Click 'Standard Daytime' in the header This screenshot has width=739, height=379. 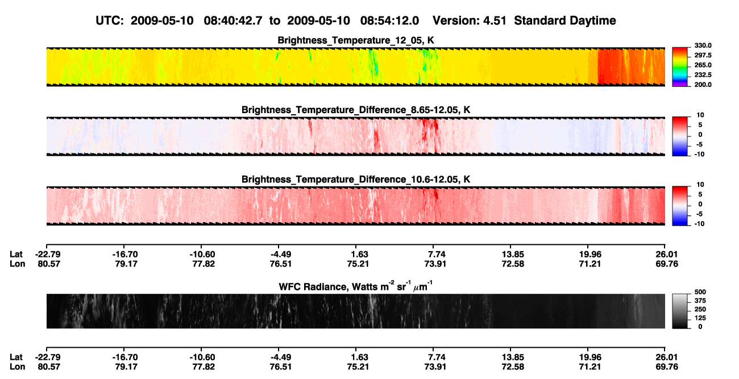point(566,20)
